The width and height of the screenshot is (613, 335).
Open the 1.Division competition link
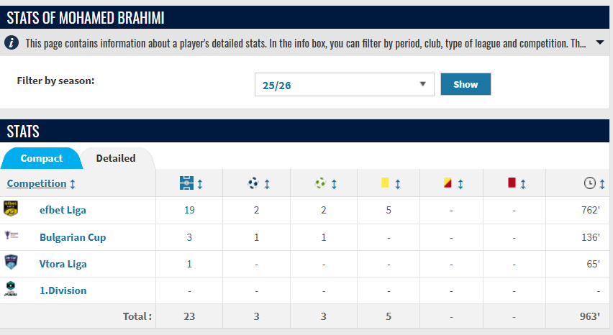pyautogui.click(x=63, y=290)
